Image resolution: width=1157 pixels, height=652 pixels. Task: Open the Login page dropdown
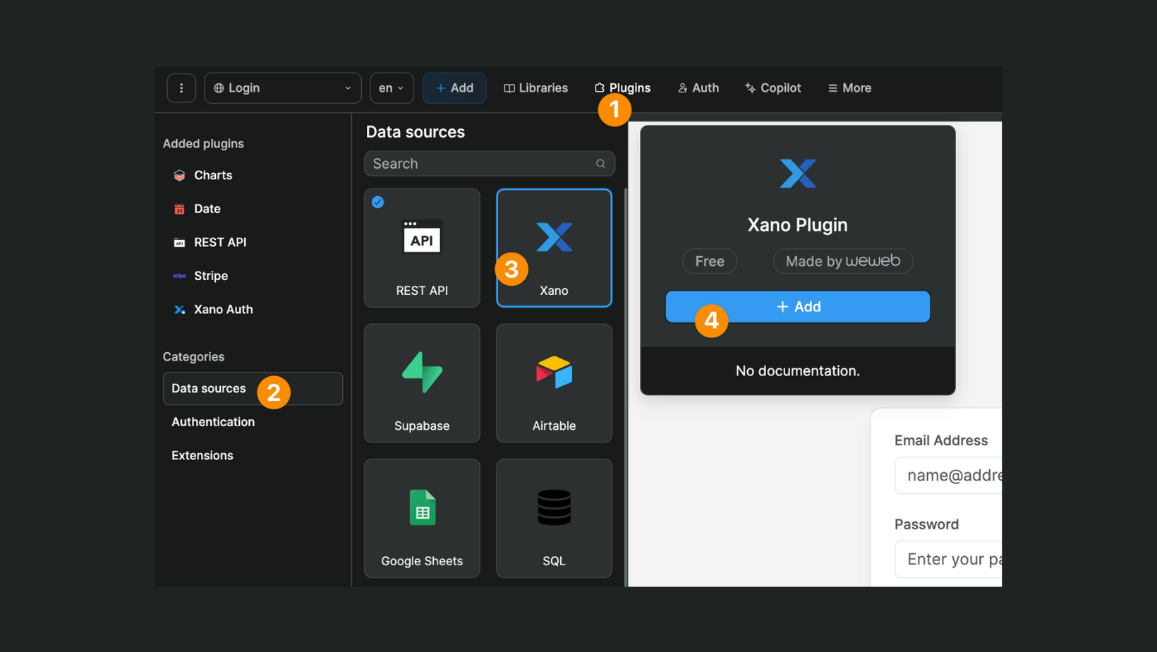click(x=282, y=87)
